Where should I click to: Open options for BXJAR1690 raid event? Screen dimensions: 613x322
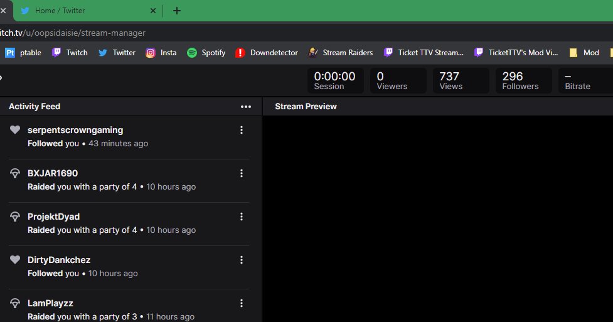tap(241, 173)
